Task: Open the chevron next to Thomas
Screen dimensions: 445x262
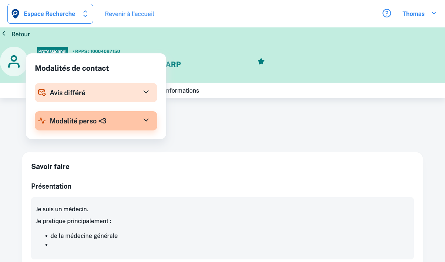Action: click(x=434, y=13)
